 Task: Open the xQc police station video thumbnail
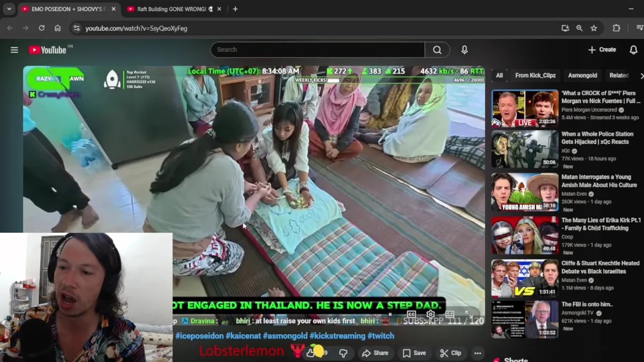(x=525, y=149)
